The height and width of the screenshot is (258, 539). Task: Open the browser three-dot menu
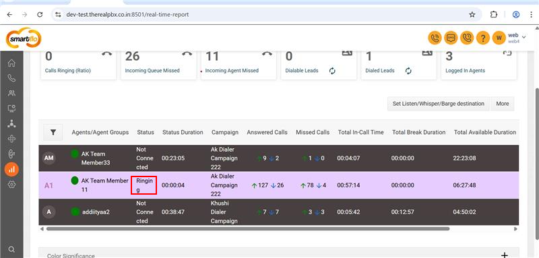[531, 14]
